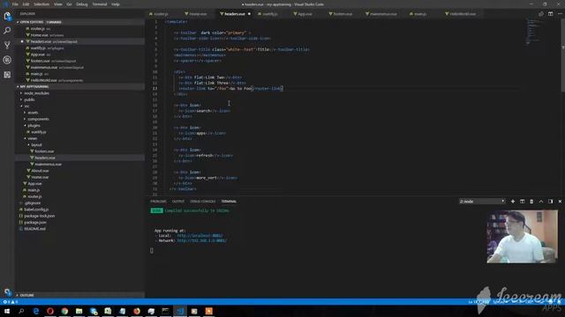Image resolution: width=565 pixels, height=317 pixels.
Task: Maximize the panel with the up chevron
Action: point(541,202)
